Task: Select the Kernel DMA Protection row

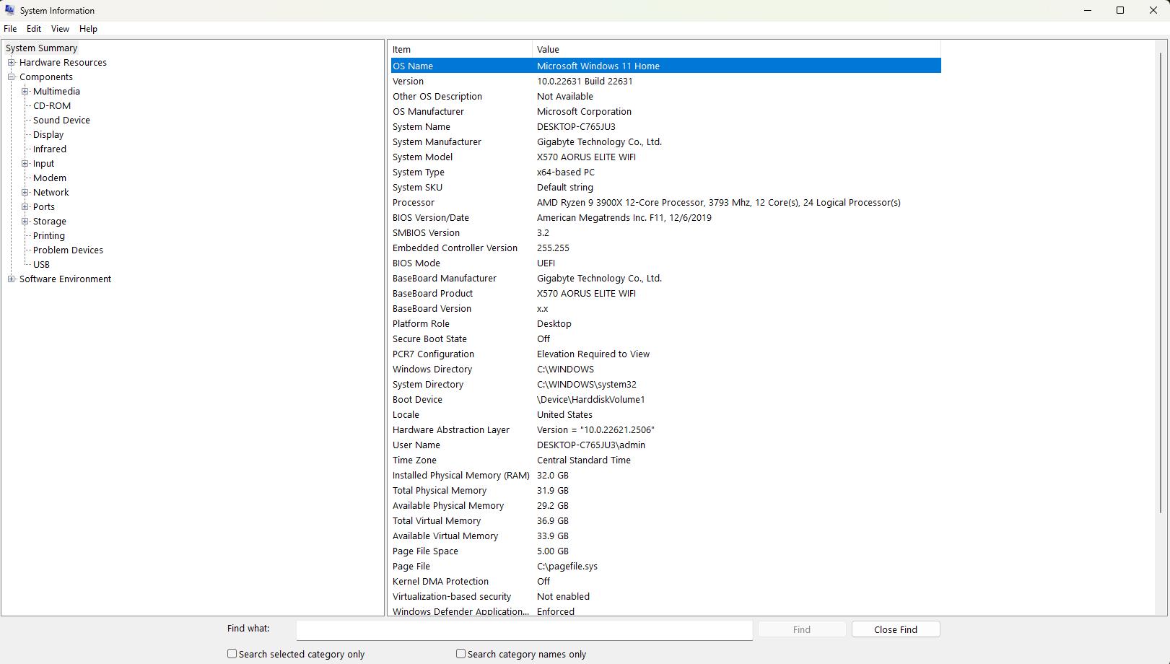Action: (x=665, y=581)
